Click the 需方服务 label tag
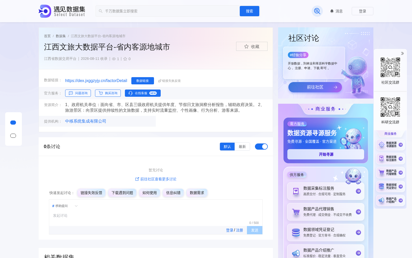 coord(297,124)
